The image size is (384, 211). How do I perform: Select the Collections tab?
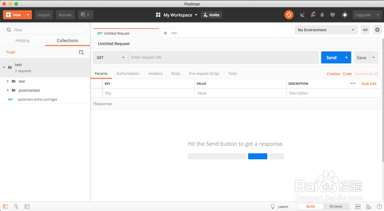(x=67, y=41)
